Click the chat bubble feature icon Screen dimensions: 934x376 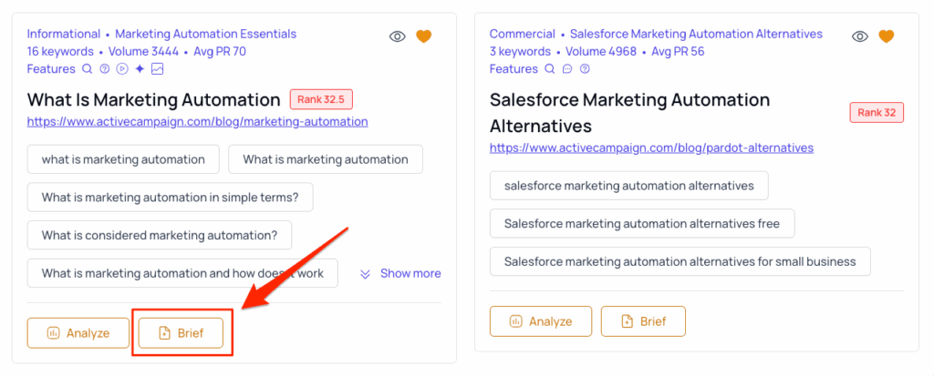click(x=567, y=68)
